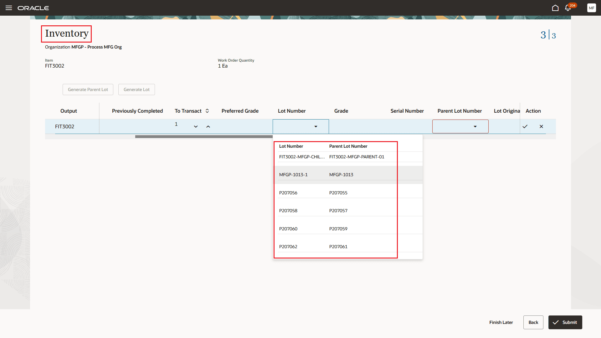
Task: Select lot P207060 from the list
Action: 288,229
